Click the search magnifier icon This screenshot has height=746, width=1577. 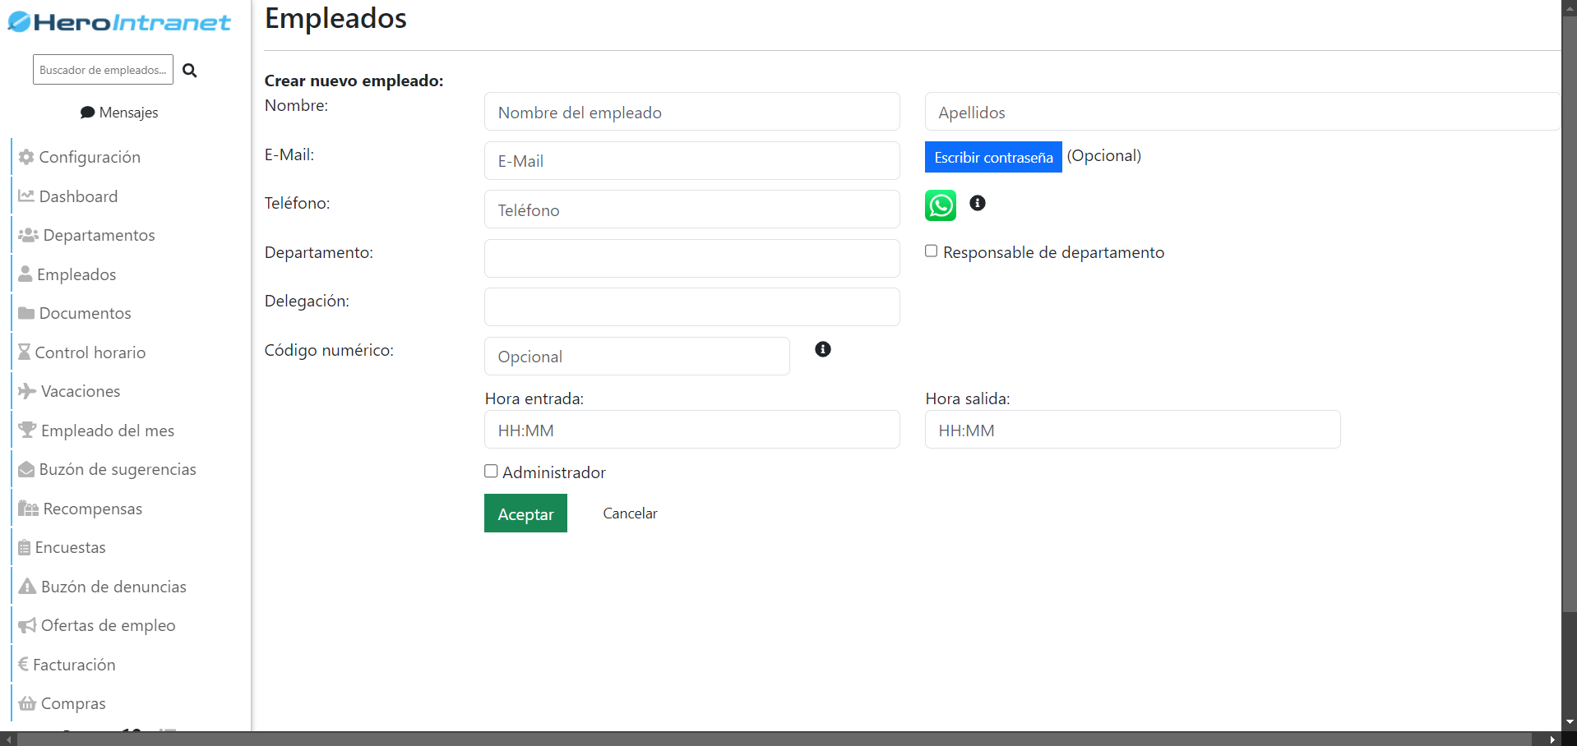189,71
